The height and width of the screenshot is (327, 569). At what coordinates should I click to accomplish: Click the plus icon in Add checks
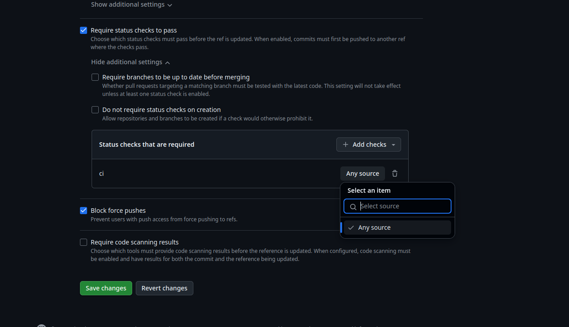(x=345, y=145)
